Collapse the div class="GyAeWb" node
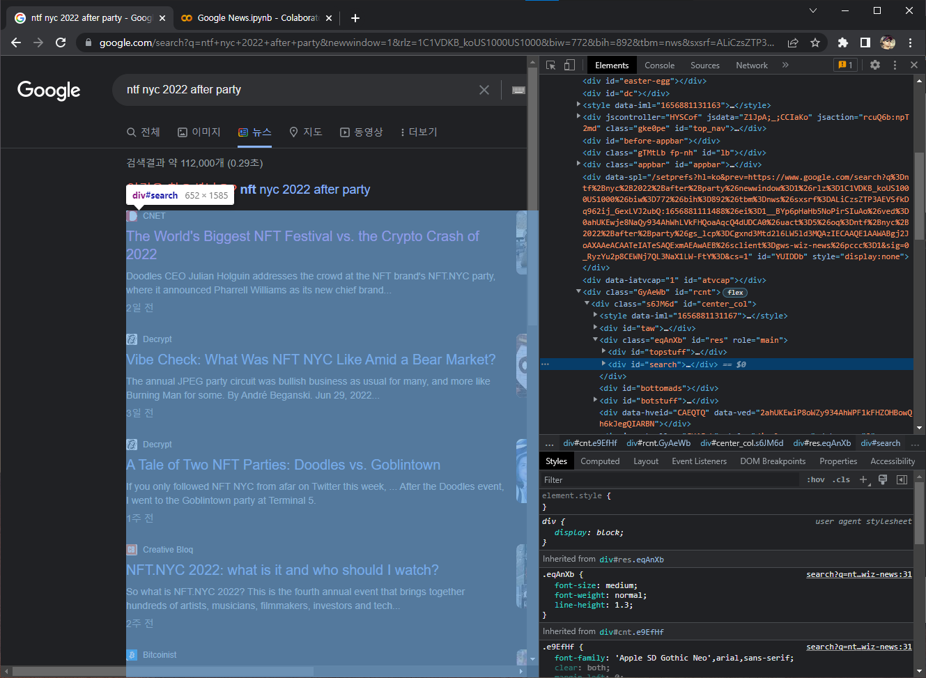Screen dimensions: 926x678 point(579,292)
